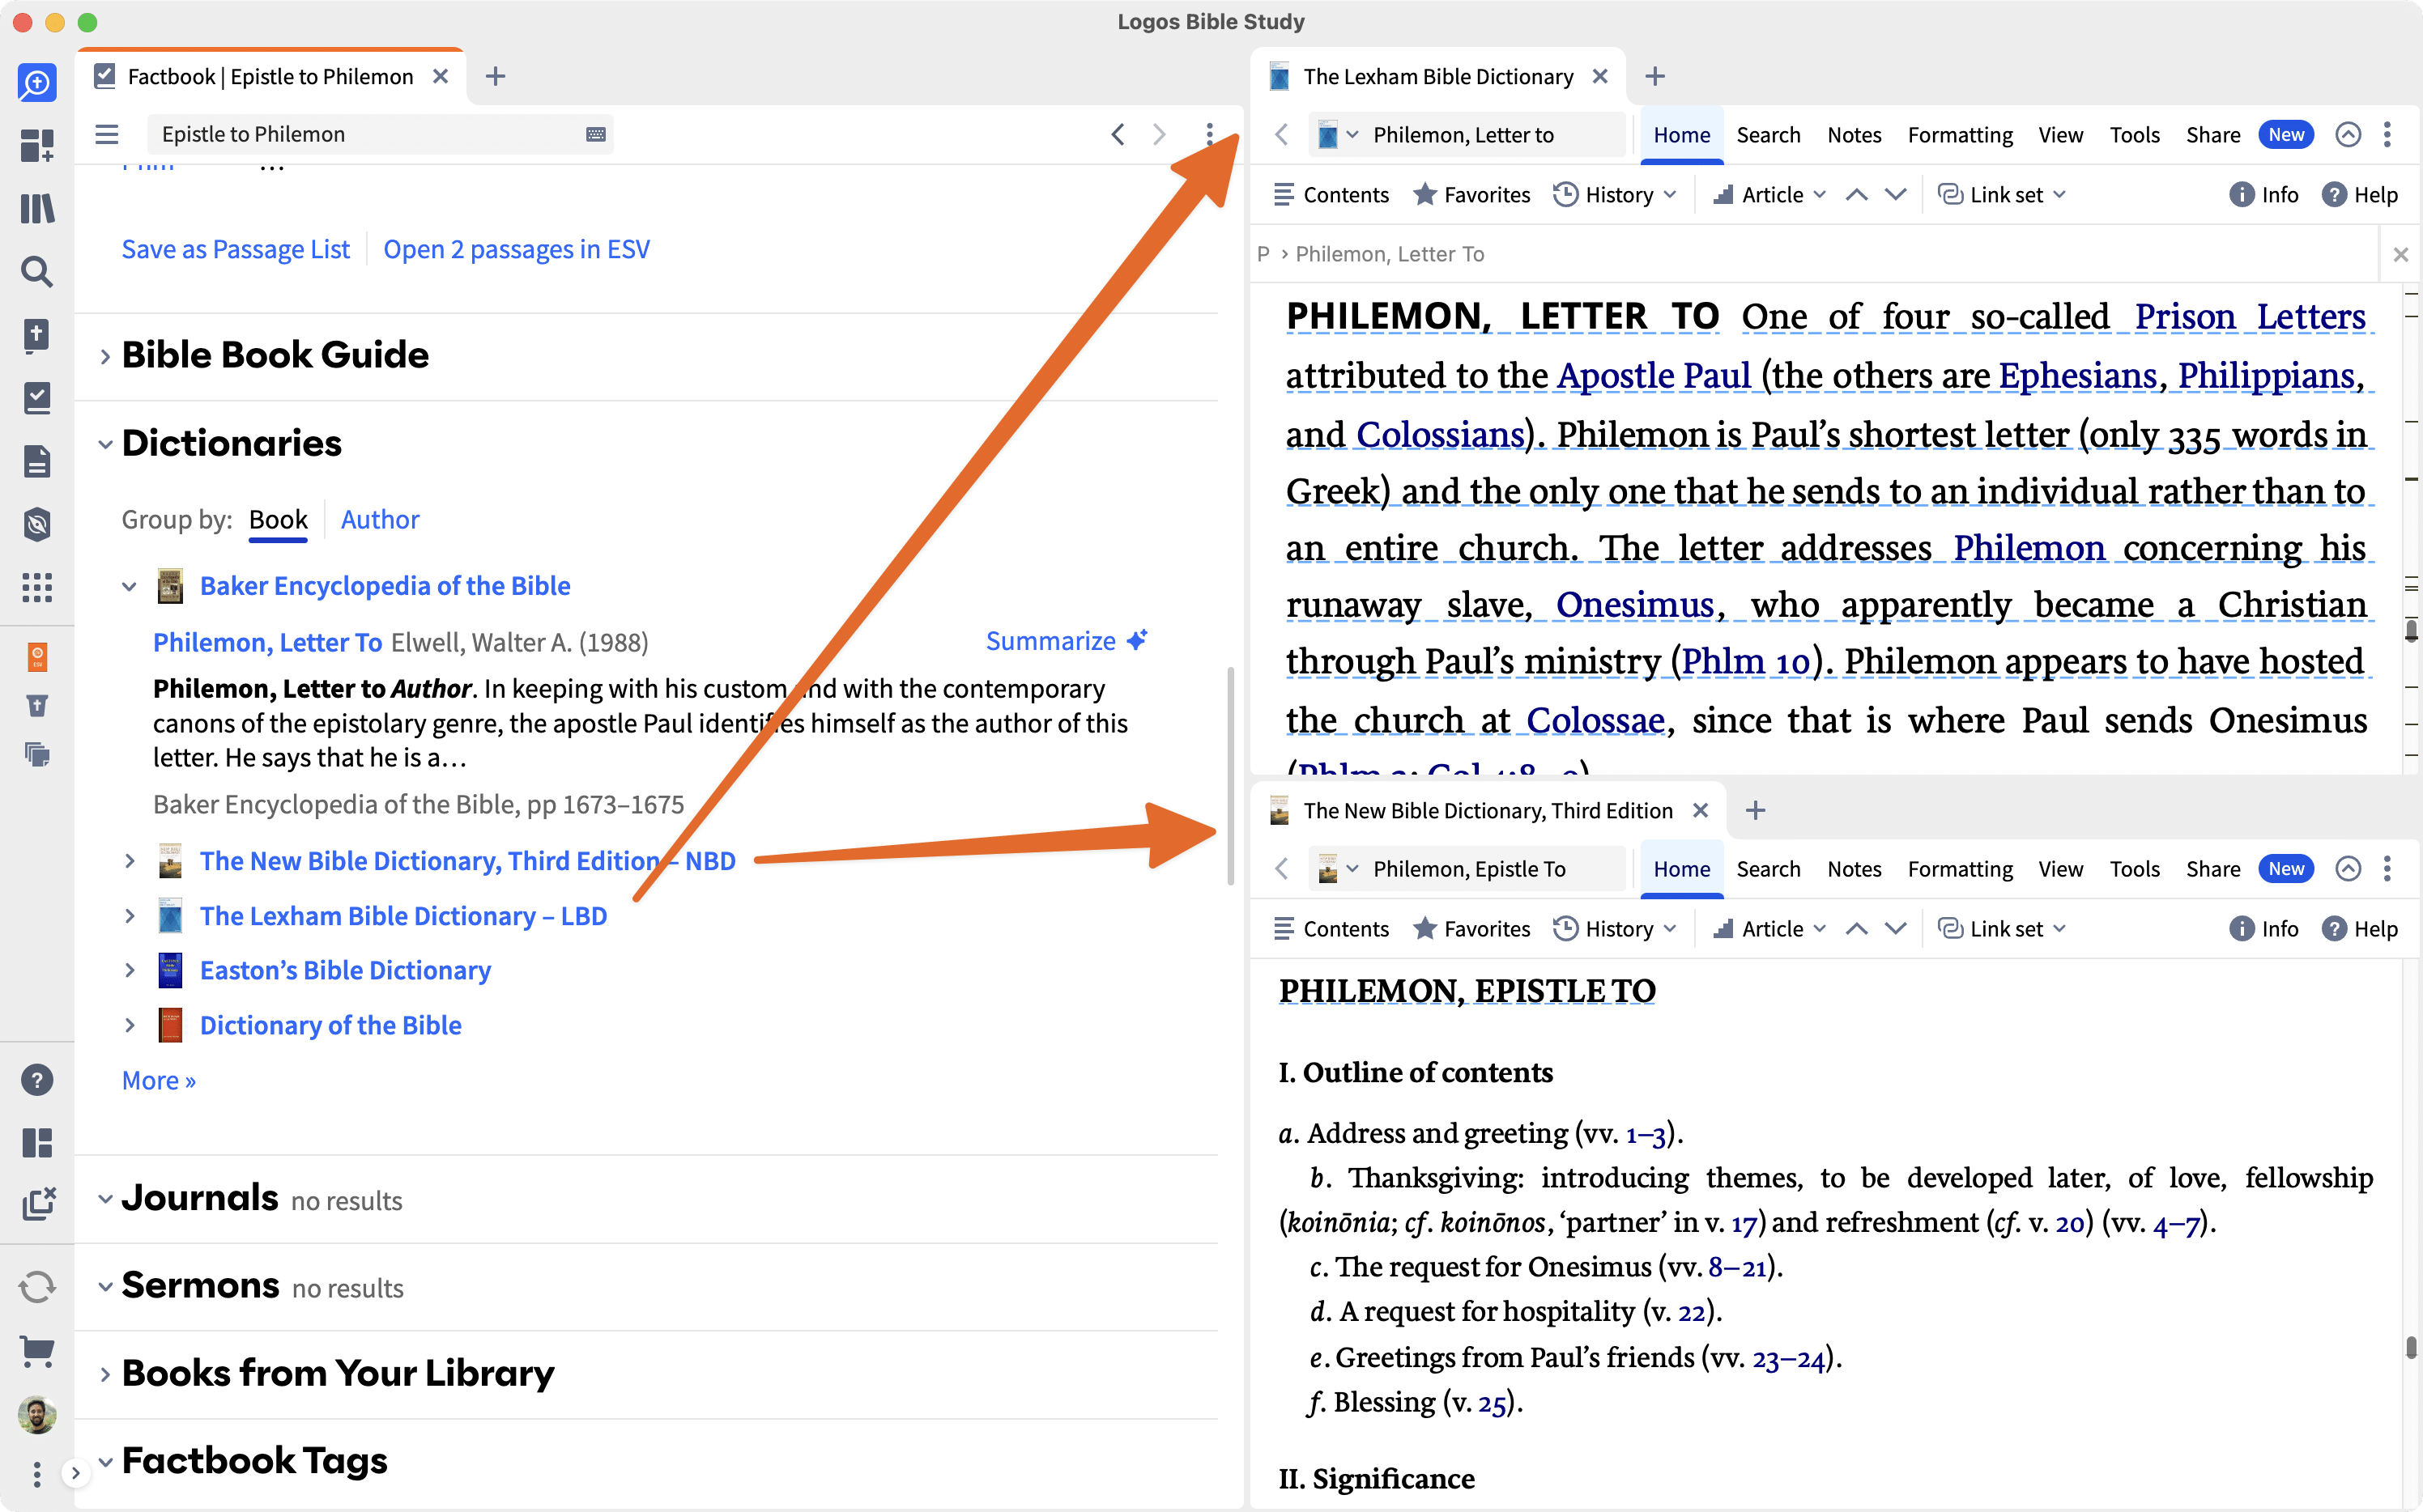
Task: Open the Factbook icon in left sidebar
Action: 37,398
